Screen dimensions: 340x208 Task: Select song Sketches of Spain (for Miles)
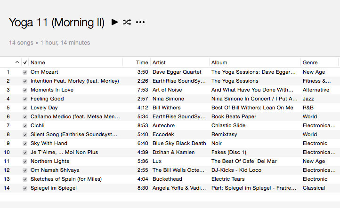[x=66, y=179]
